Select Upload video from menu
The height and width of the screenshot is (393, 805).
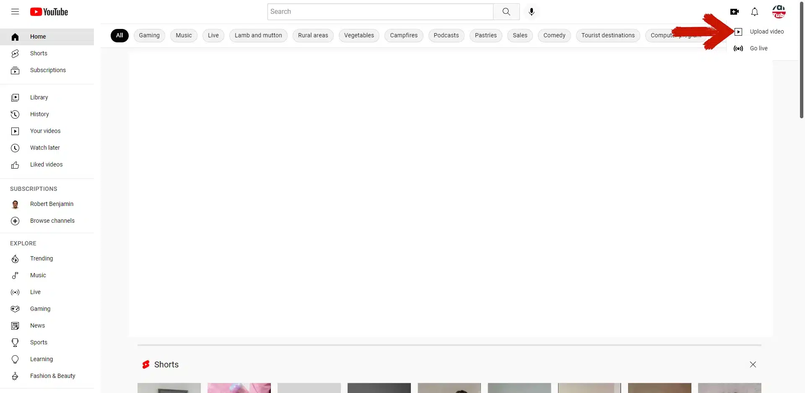tap(766, 31)
